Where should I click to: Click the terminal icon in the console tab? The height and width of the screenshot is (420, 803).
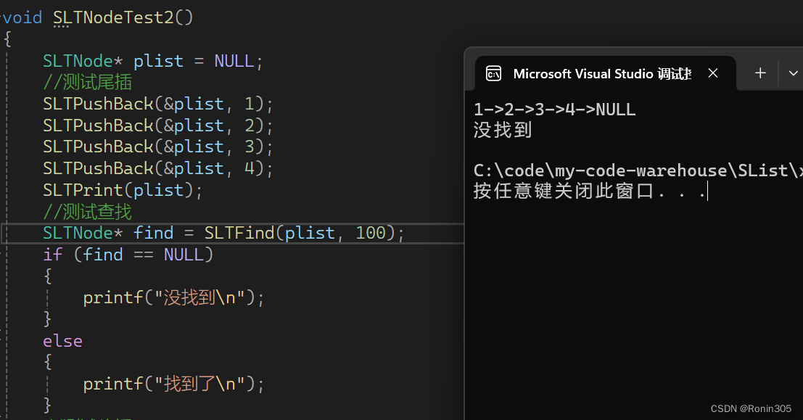point(494,73)
